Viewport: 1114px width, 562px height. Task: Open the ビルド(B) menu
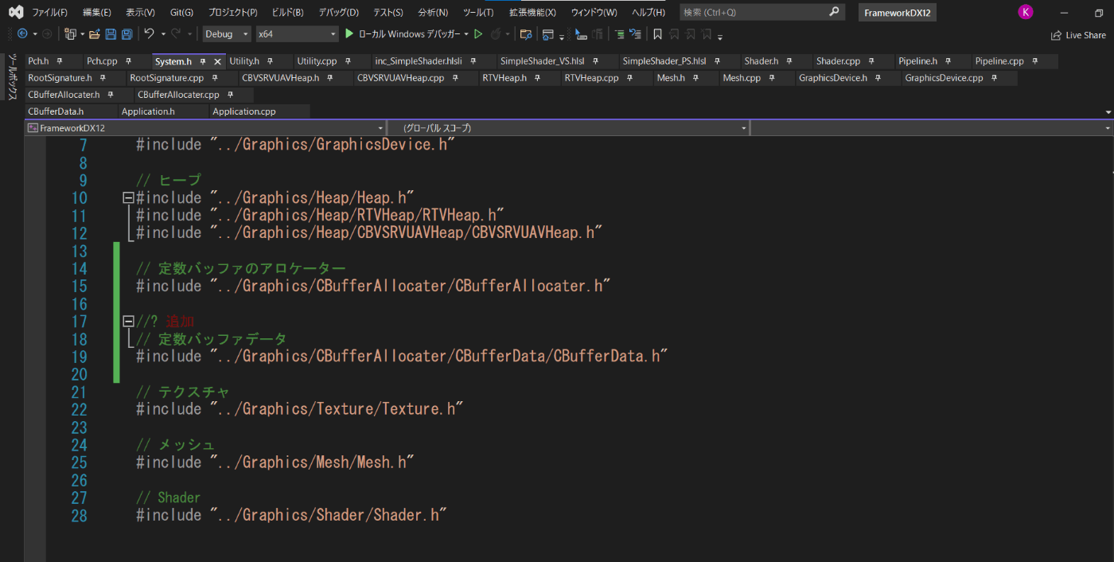coord(287,12)
